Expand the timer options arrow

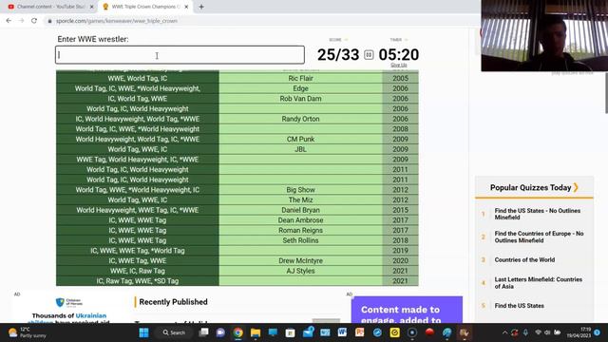coord(406,40)
